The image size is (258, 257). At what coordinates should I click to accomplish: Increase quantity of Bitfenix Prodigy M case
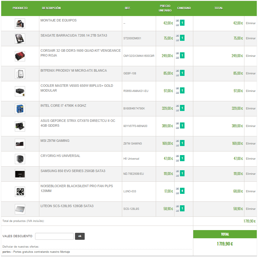(177, 71)
